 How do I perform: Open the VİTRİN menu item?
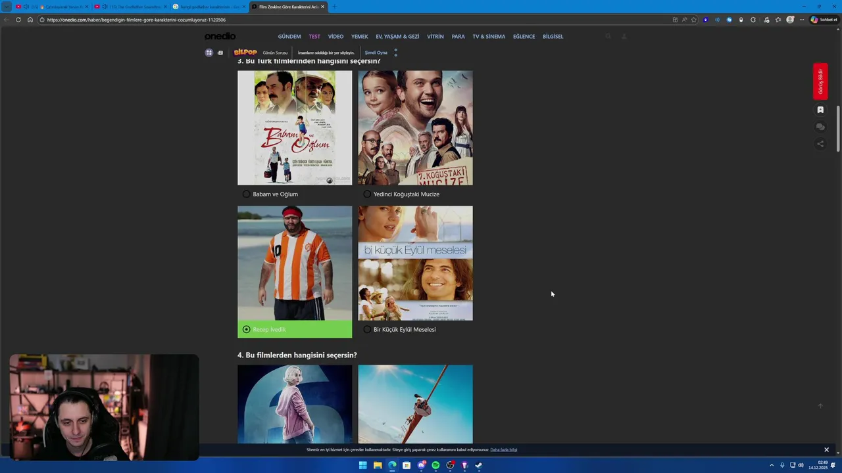point(435,37)
